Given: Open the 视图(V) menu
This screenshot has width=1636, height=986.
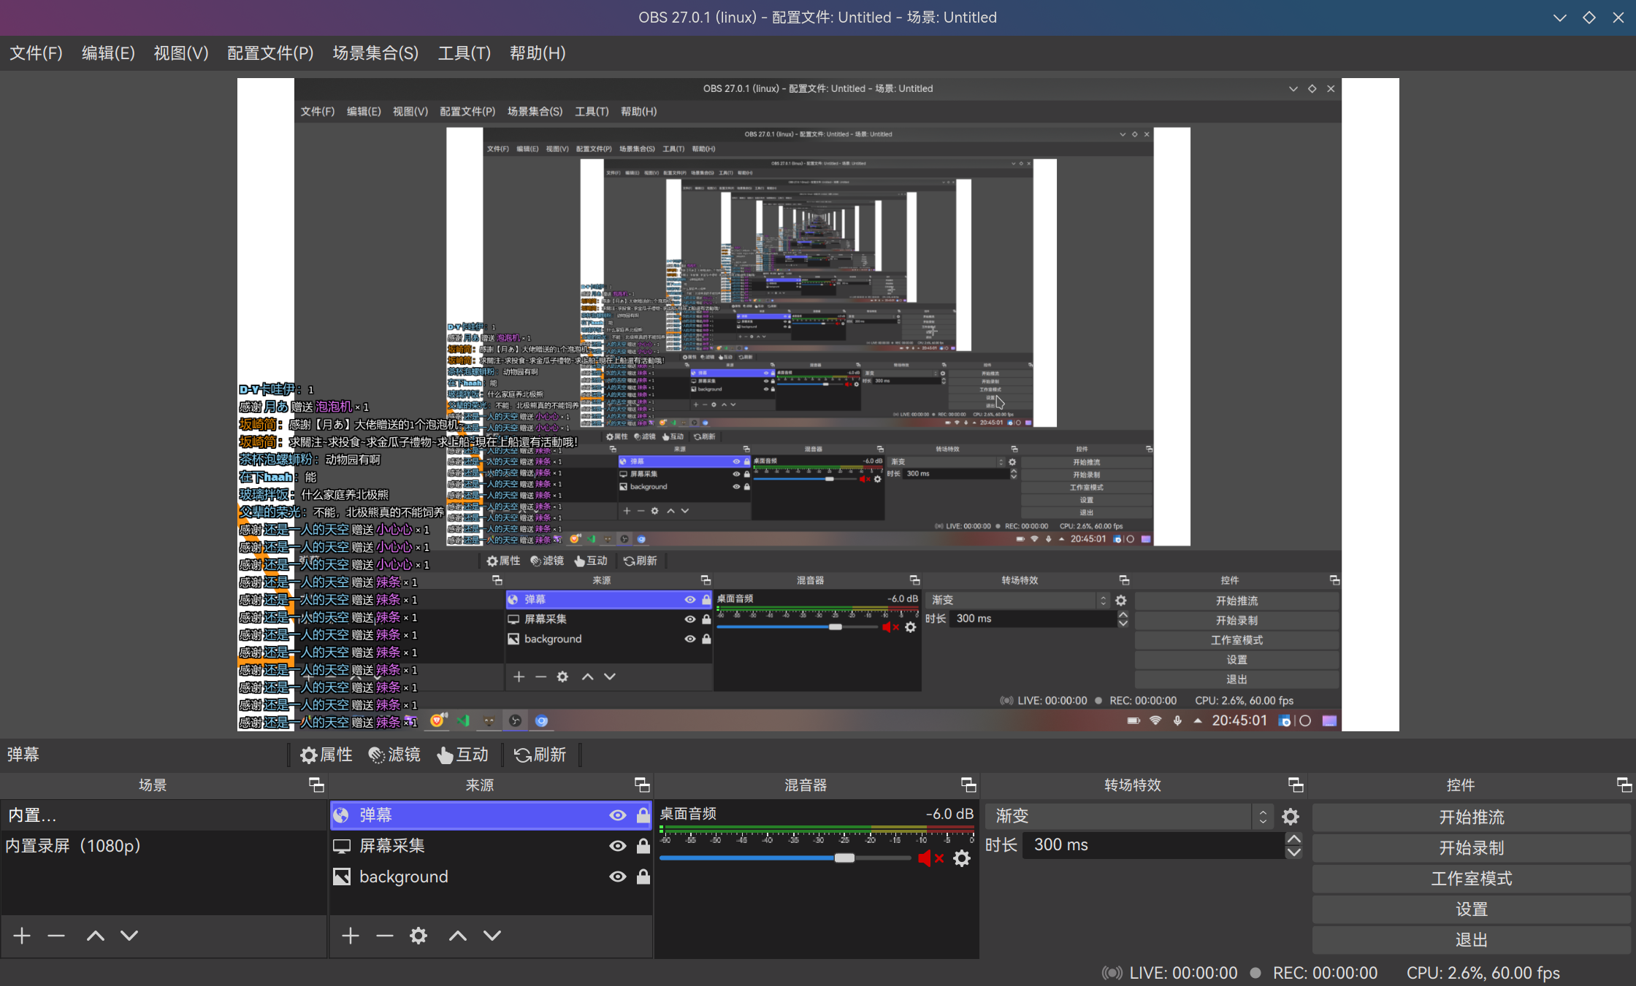Looking at the screenshot, I should click(180, 53).
